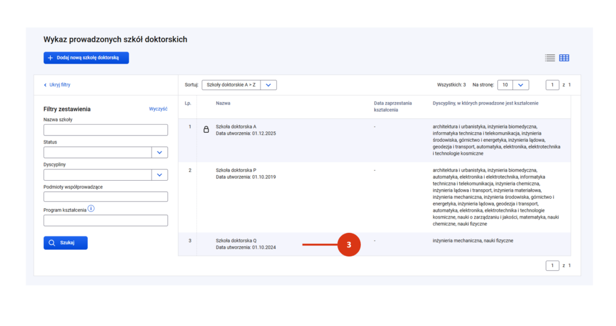
Task: Click Szukaj search button
Action: [66, 243]
